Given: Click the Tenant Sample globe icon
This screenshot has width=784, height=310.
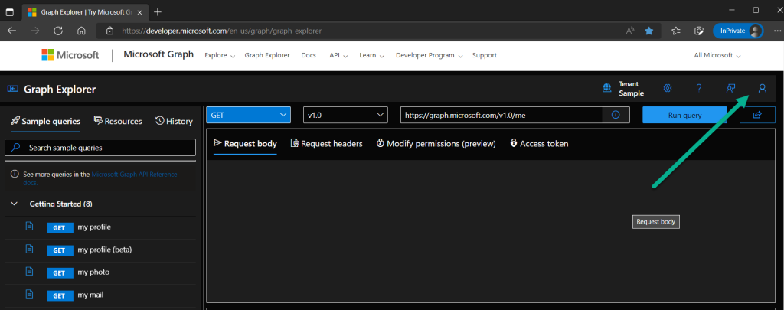Looking at the screenshot, I should [607, 89].
